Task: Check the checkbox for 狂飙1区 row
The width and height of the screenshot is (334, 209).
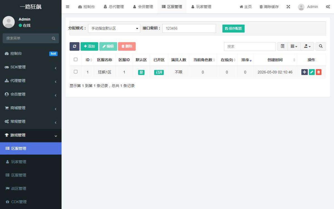Action: [x=75, y=72]
